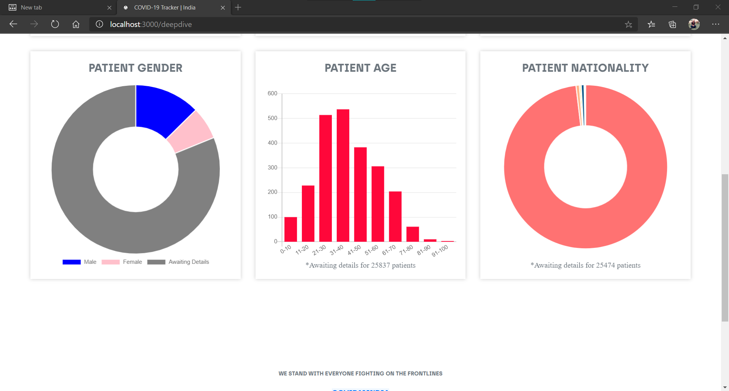Click the forward navigation arrow
Image resolution: width=729 pixels, height=391 pixels.
(x=34, y=24)
